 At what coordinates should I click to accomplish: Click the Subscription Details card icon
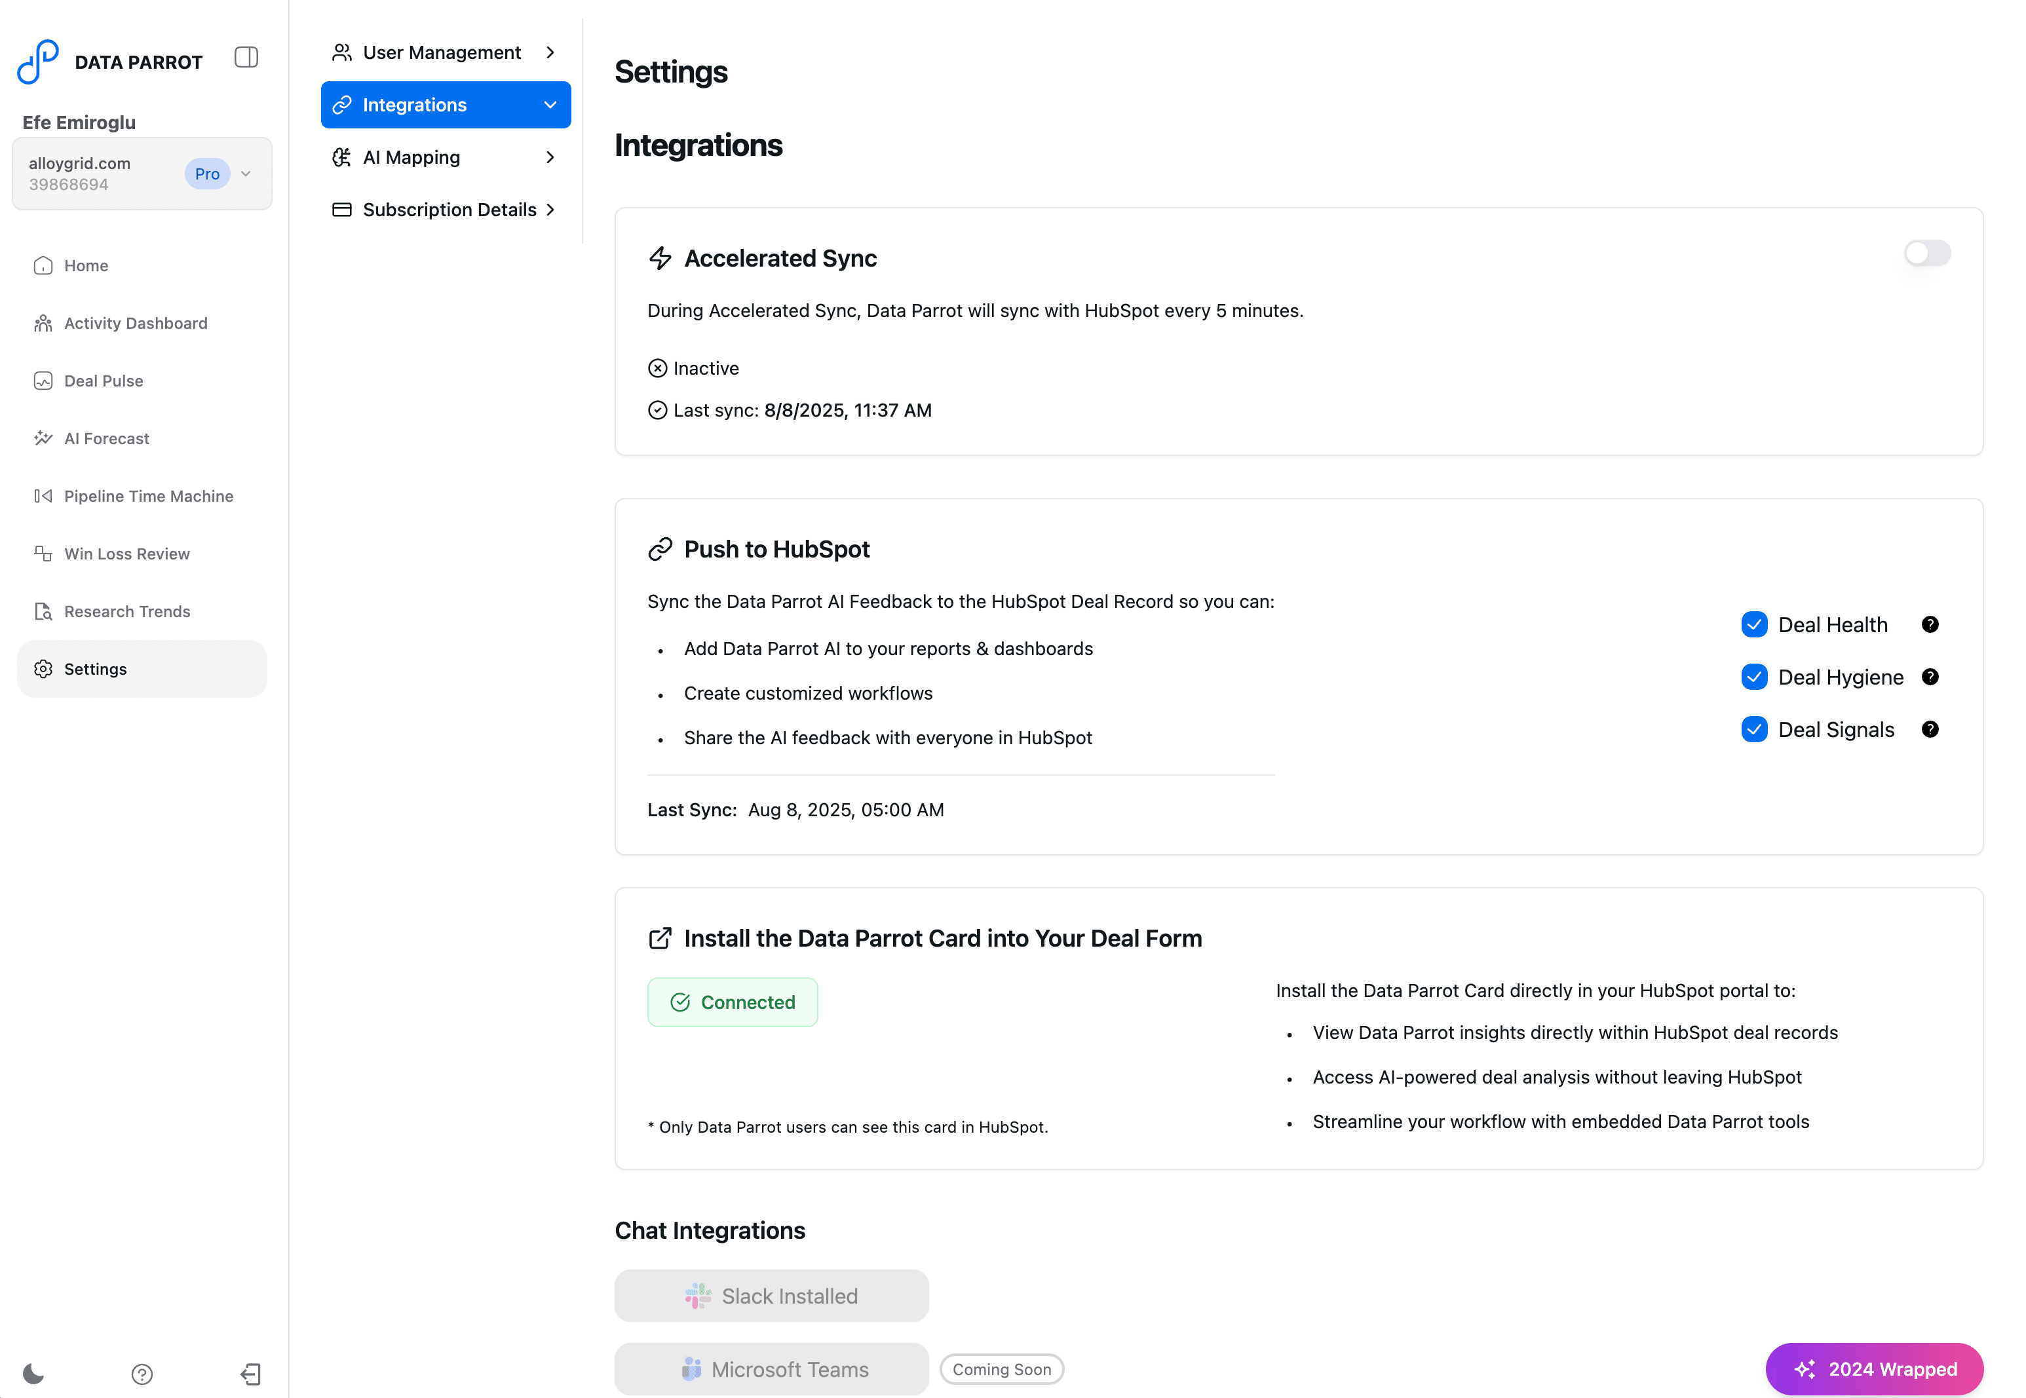341,210
